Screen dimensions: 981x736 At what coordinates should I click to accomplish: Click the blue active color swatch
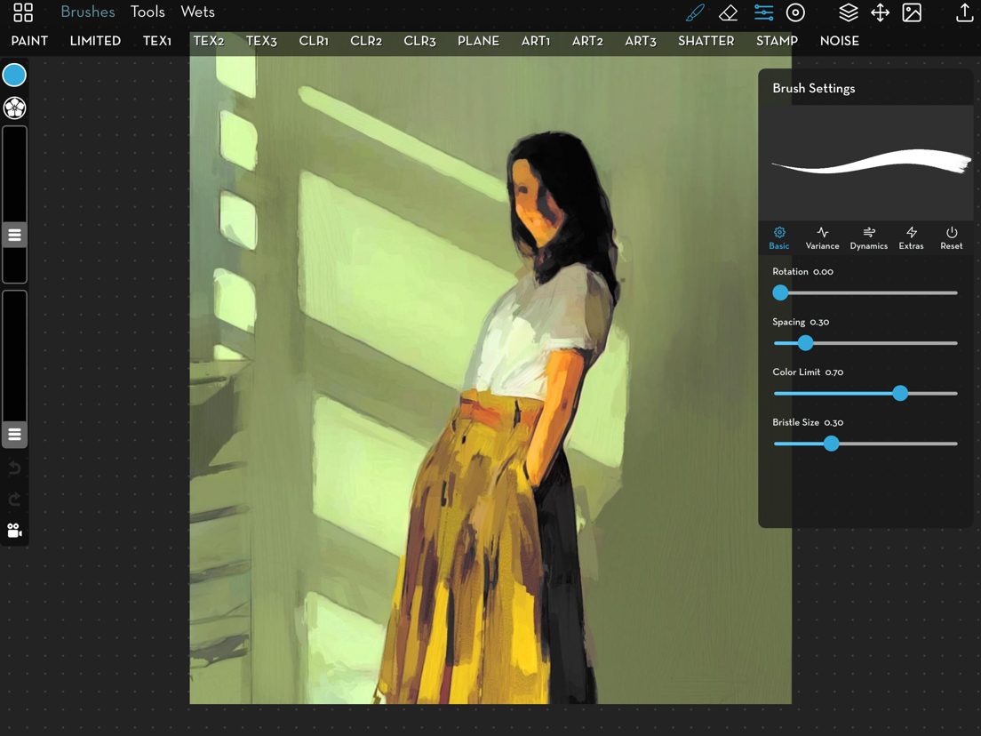(14, 75)
